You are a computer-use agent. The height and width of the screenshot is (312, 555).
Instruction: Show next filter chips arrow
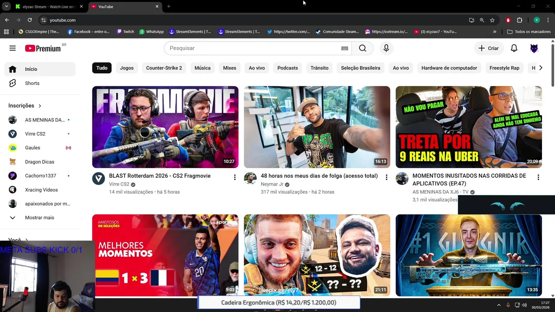click(540, 68)
